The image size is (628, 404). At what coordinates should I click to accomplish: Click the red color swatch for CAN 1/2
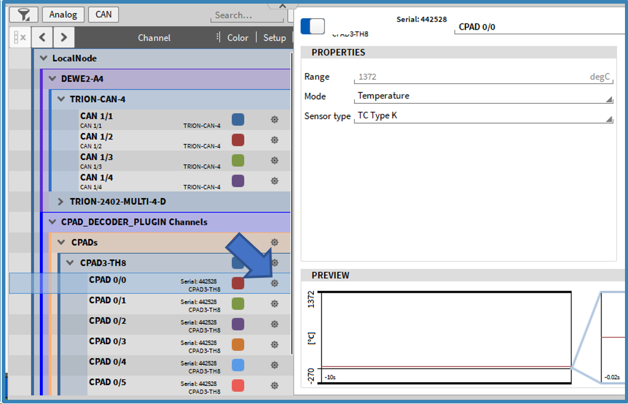point(238,140)
